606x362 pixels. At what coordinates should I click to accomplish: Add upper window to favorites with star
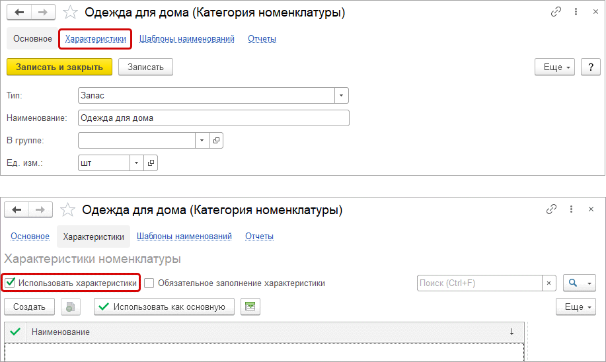click(70, 13)
